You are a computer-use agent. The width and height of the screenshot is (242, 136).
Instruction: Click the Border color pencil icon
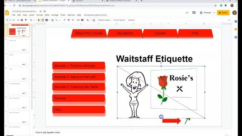click(64, 20)
